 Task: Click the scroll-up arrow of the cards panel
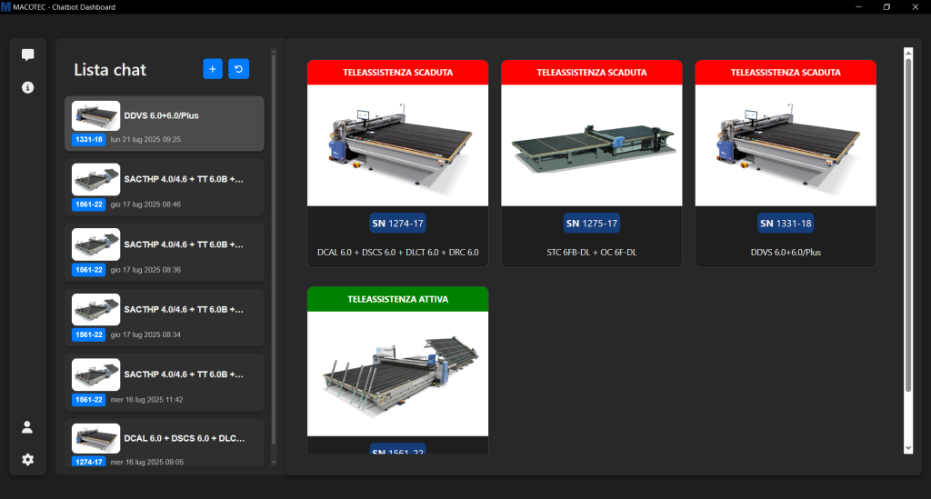click(908, 53)
